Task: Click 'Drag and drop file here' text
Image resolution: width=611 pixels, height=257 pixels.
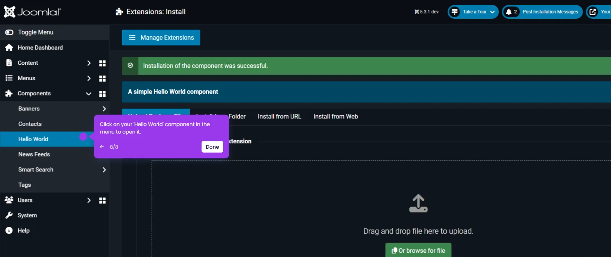Action: (418, 231)
